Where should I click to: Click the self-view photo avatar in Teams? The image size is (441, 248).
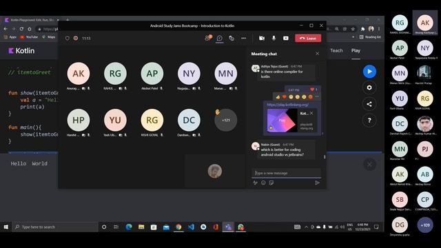(214, 171)
